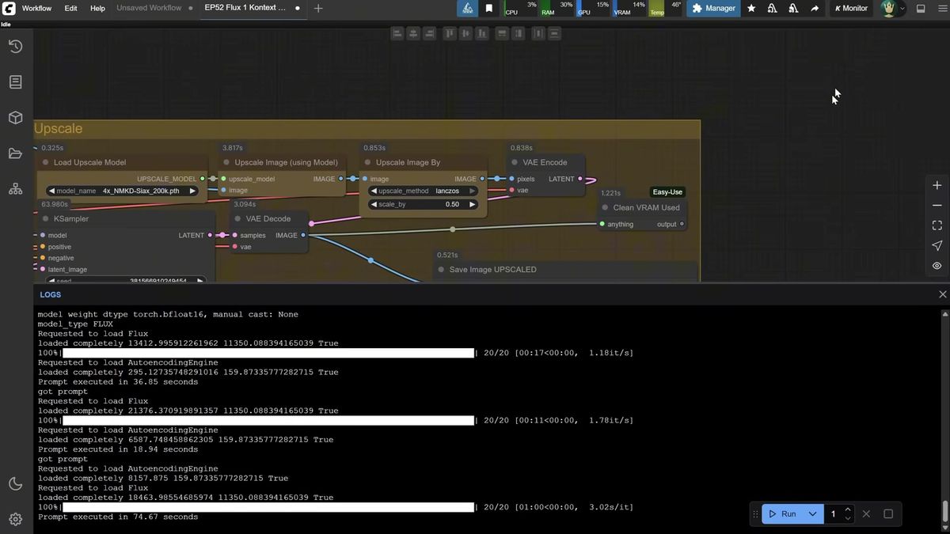Collapse the VAE Decode node dot
Image resolution: width=950 pixels, height=534 pixels.
pyautogui.click(x=237, y=218)
